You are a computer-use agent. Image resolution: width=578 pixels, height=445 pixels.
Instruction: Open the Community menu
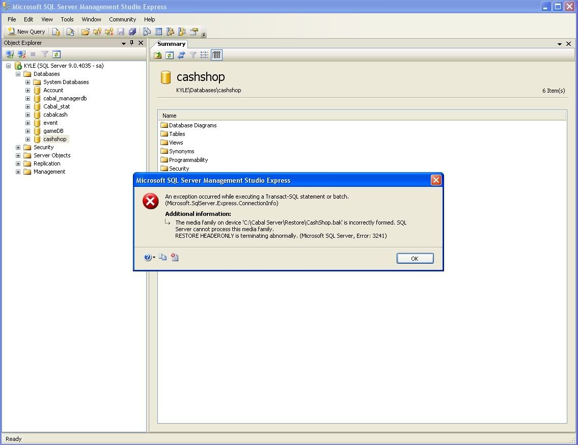coord(122,19)
